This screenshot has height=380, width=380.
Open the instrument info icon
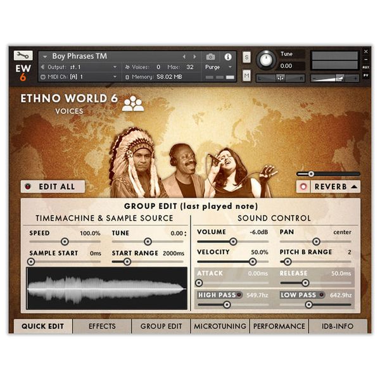click(228, 57)
